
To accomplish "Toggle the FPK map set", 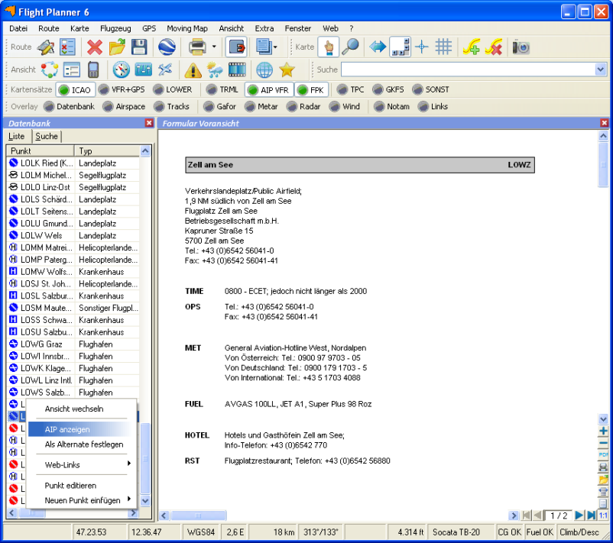I will click(311, 90).
